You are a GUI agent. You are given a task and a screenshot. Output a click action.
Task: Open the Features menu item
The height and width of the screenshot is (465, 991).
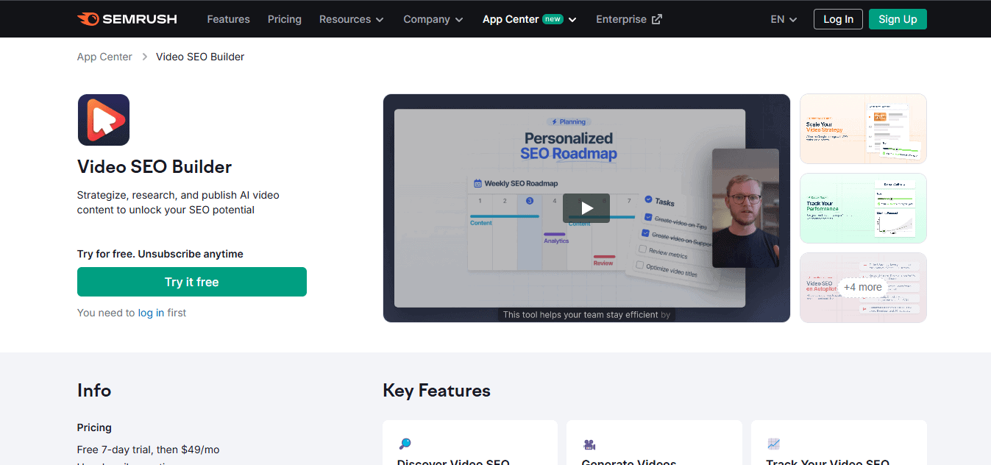coord(228,19)
